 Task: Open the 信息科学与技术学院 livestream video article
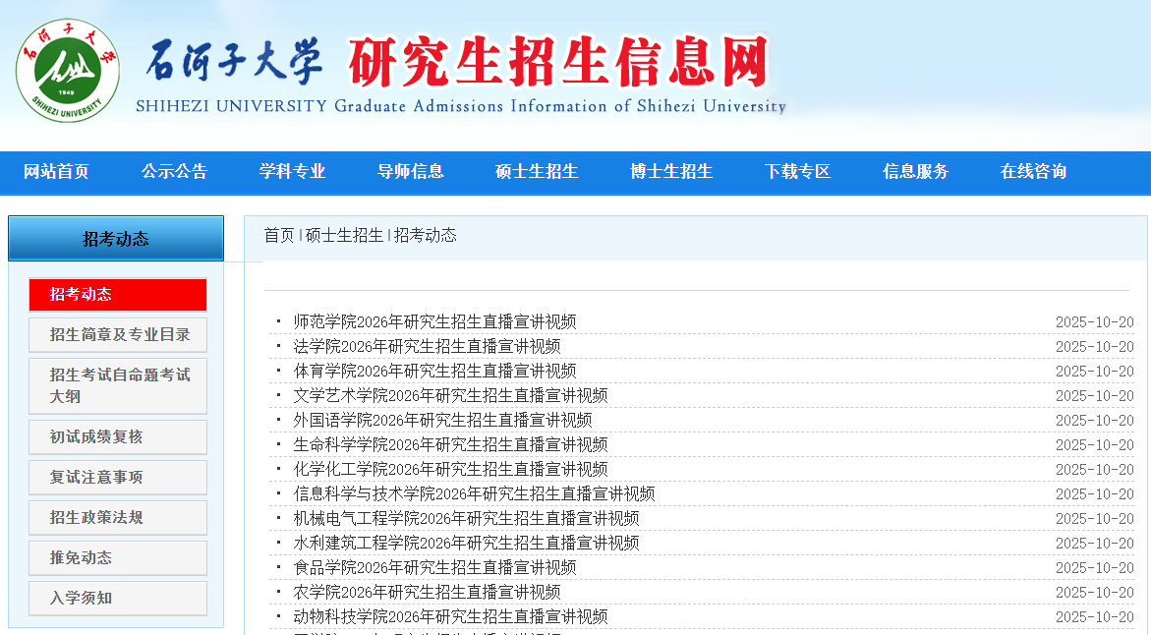click(474, 493)
